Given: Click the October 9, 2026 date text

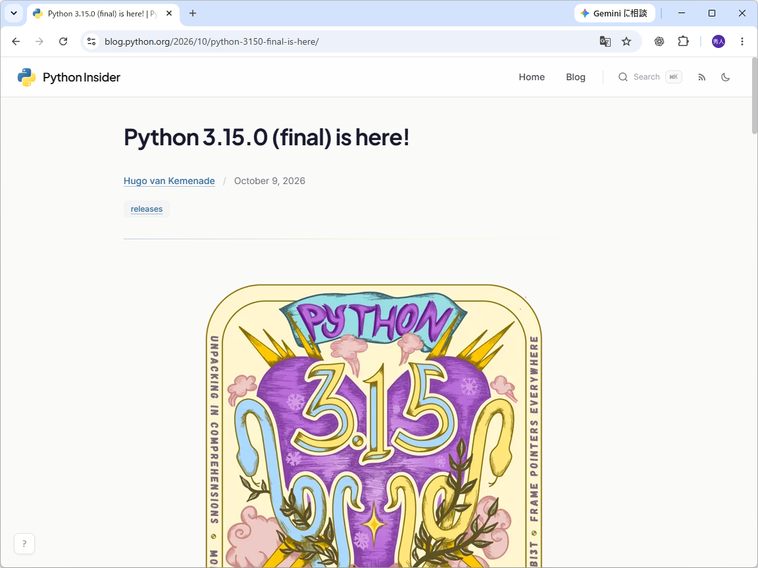Looking at the screenshot, I should tap(270, 181).
